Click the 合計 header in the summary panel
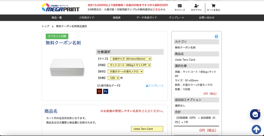The image size is (264, 136). [x=196, y=112]
